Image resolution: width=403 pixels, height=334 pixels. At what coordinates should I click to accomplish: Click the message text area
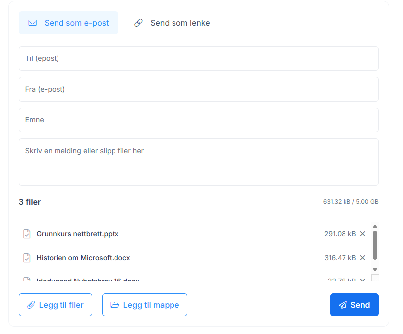[198, 162]
